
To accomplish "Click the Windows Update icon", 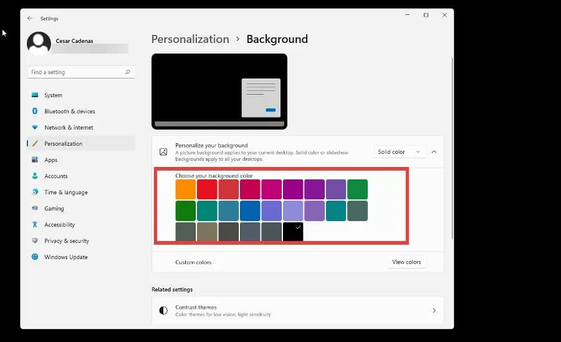I will [35, 257].
